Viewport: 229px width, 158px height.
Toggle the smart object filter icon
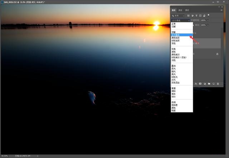click(x=204, y=15)
